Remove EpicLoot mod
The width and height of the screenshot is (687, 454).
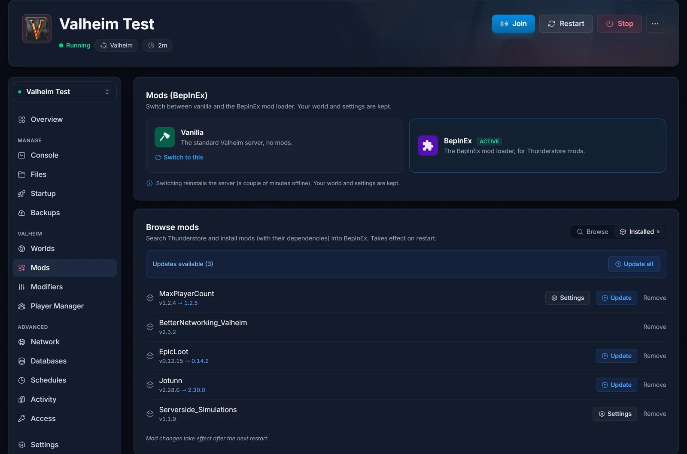point(654,356)
